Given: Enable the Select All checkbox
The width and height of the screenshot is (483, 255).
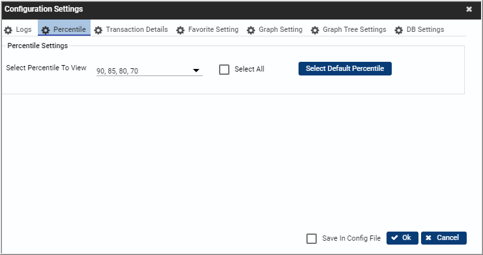Looking at the screenshot, I should point(224,70).
